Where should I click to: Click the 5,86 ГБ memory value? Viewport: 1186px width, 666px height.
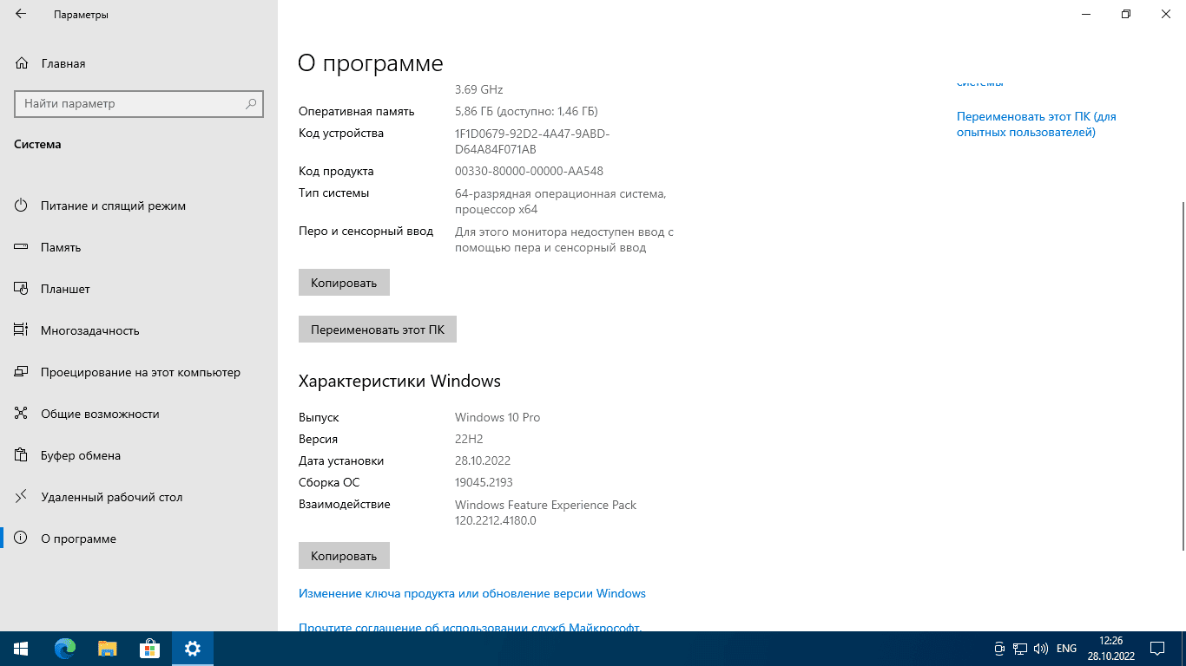pos(526,112)
